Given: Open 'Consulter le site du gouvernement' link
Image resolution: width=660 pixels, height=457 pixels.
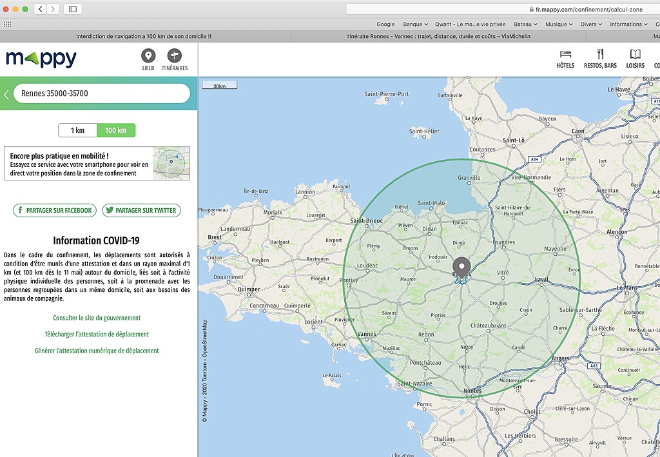Looking at the screenshot, I should coord(97,318).
